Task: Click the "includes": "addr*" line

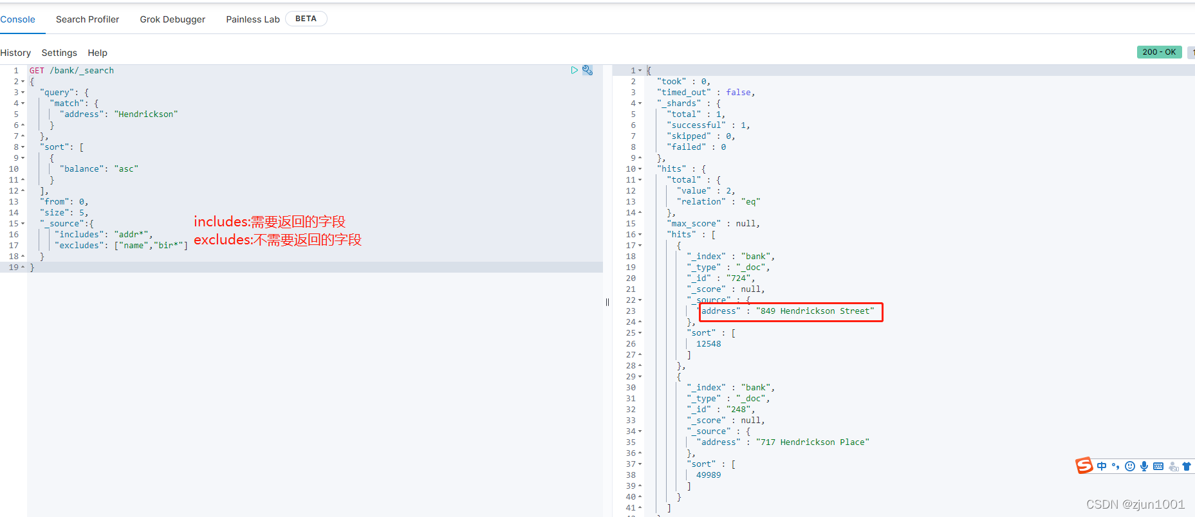Action: [104, 235]
